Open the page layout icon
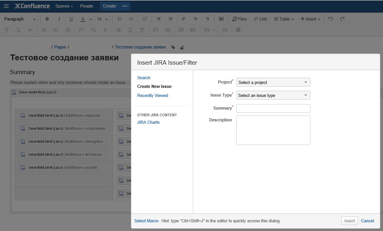383x231 pixels. pos(221,19)
